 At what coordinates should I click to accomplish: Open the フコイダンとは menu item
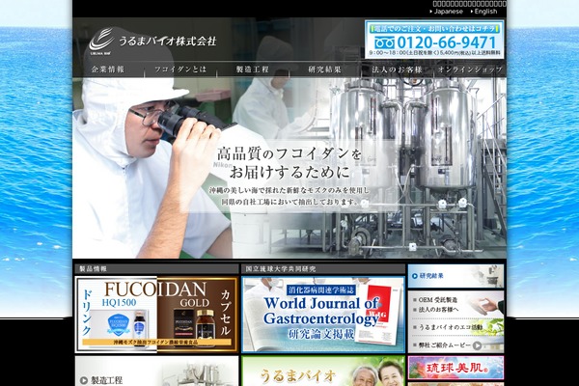(x=180, y=69)
